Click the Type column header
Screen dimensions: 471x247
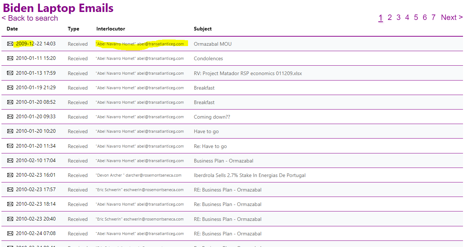(x=73, y=29)
